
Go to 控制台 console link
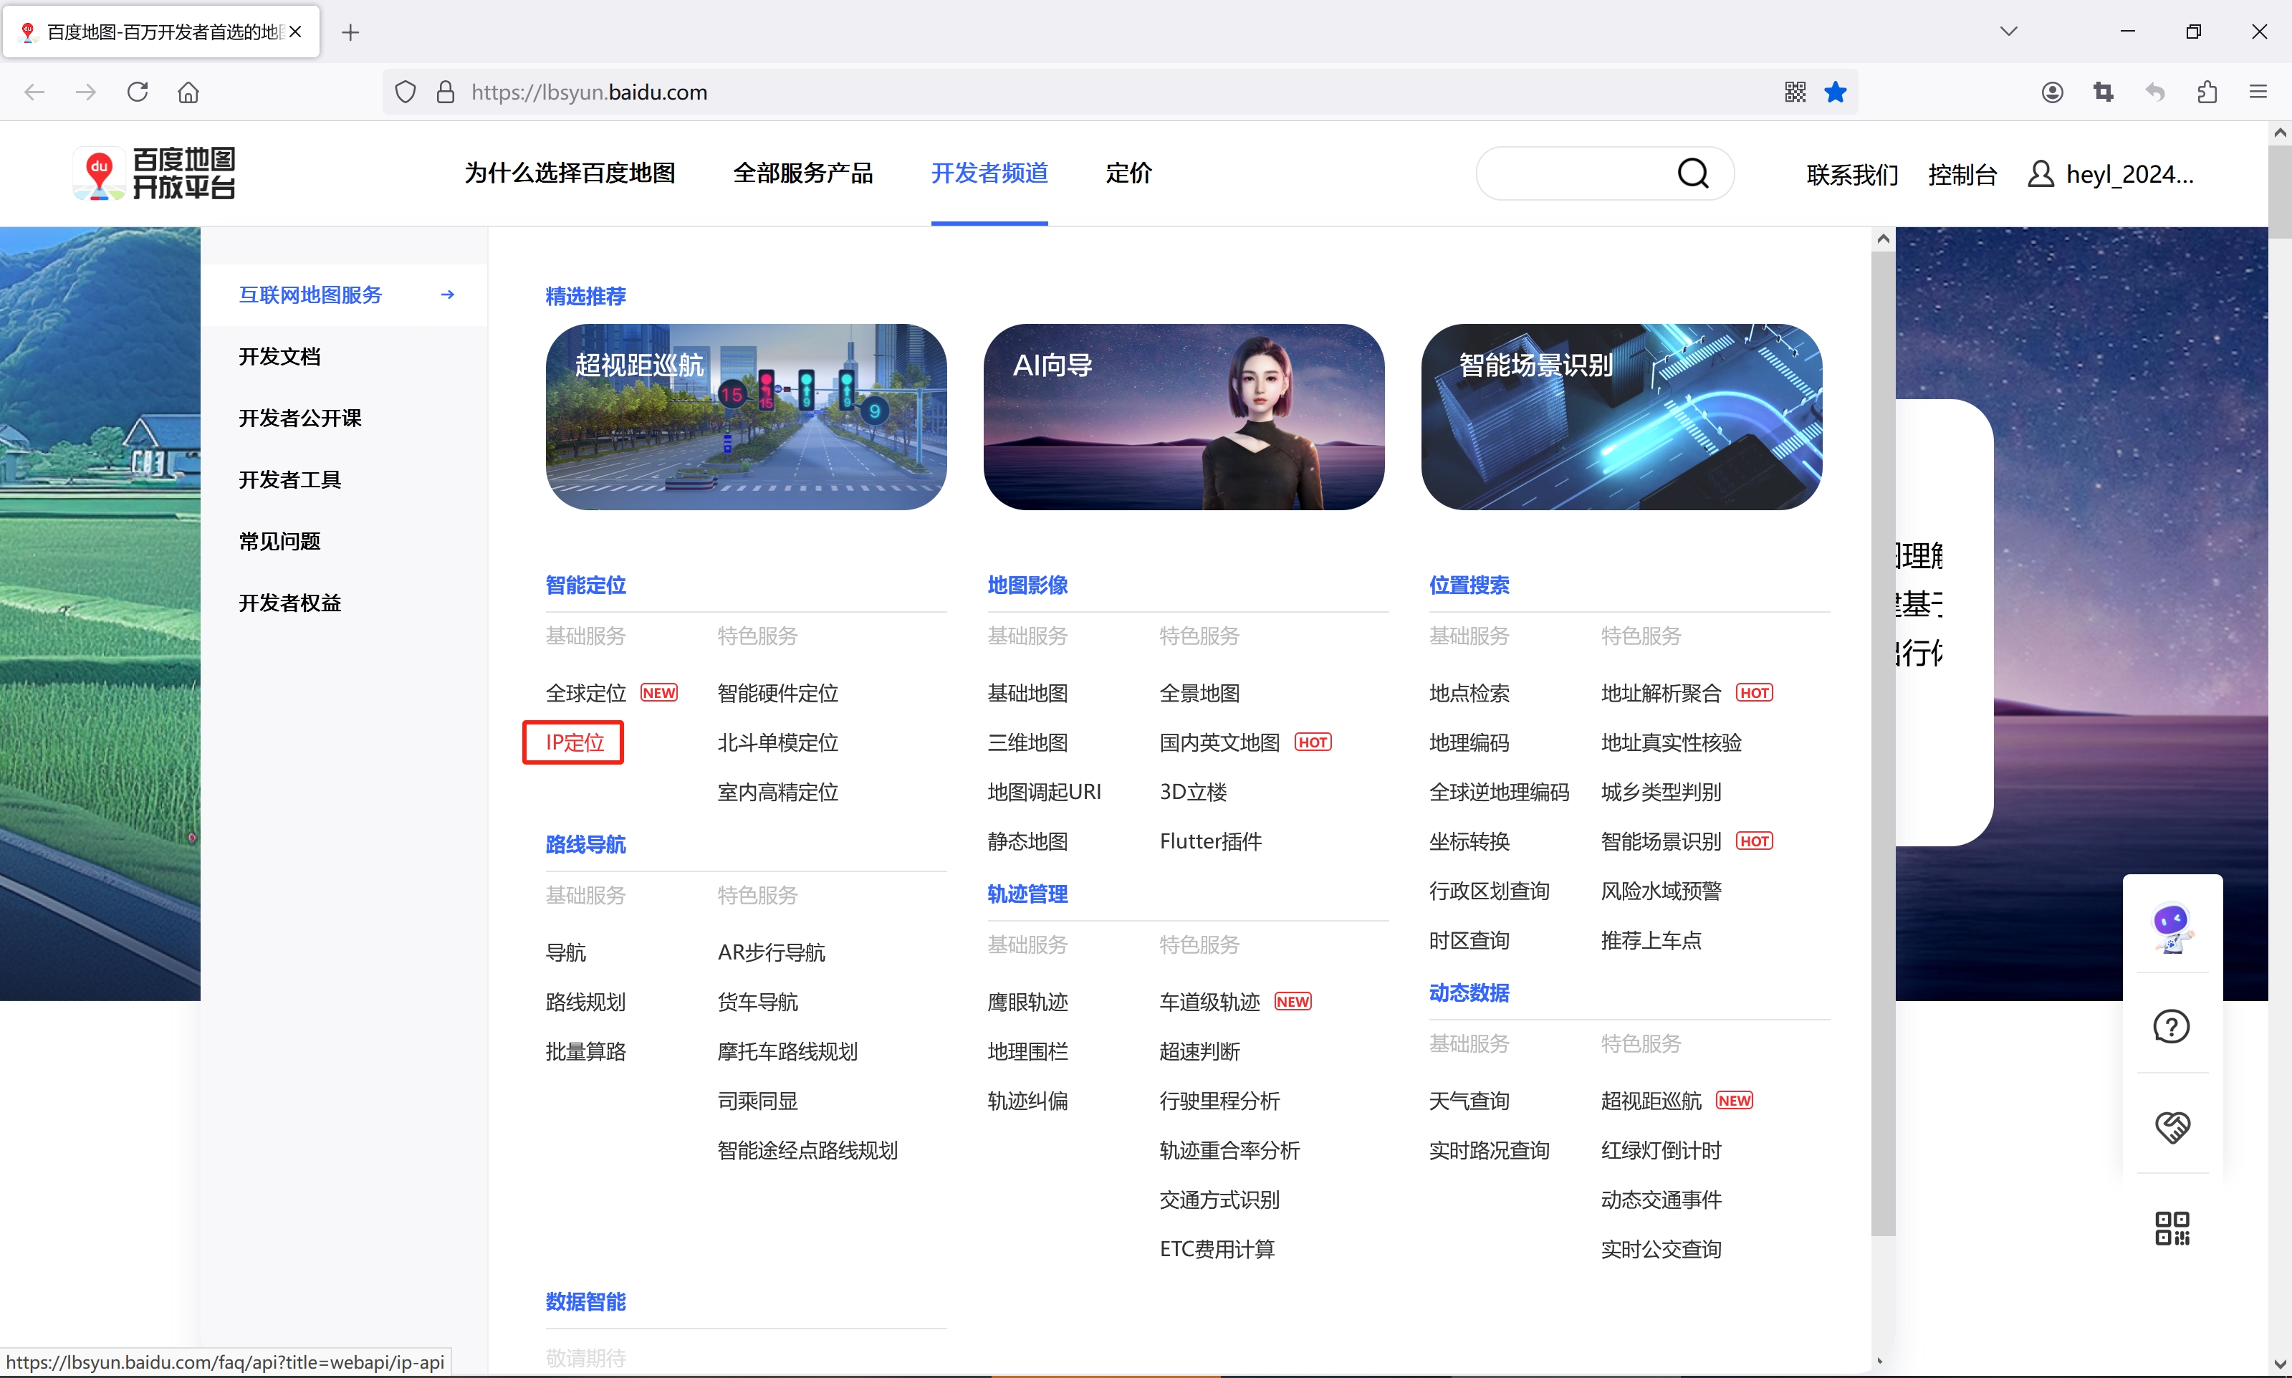[x=1962, y=175]
